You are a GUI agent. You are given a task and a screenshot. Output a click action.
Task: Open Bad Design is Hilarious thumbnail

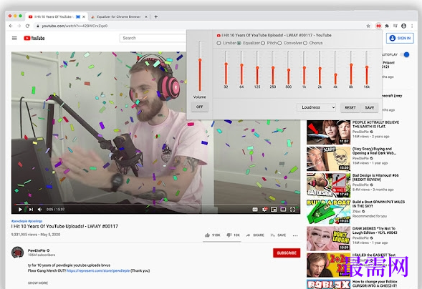click(328, 185)
